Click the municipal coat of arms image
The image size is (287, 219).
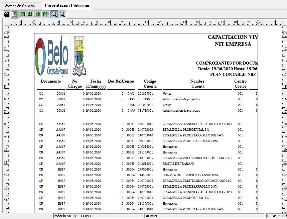(x=79, y=56)
